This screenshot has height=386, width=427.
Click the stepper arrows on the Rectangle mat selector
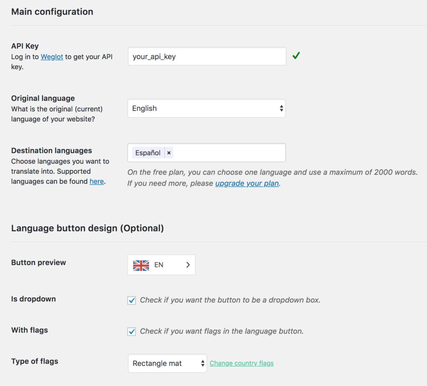(202, 363)
